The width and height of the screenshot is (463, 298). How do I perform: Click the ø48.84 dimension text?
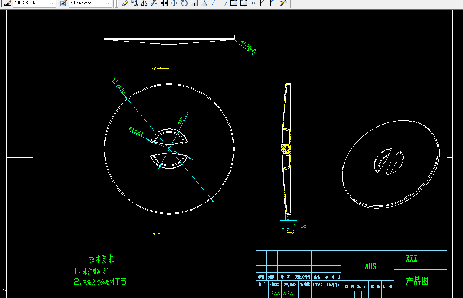click(x=136, y=131)
